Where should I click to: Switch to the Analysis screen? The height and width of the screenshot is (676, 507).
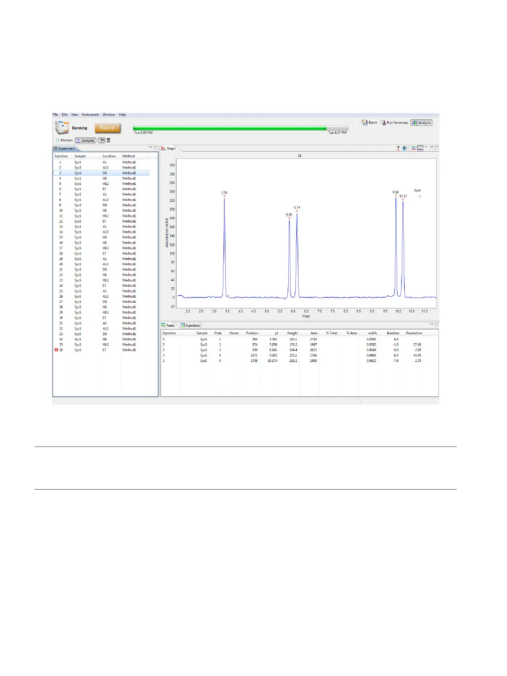click(x=422, y=123)
